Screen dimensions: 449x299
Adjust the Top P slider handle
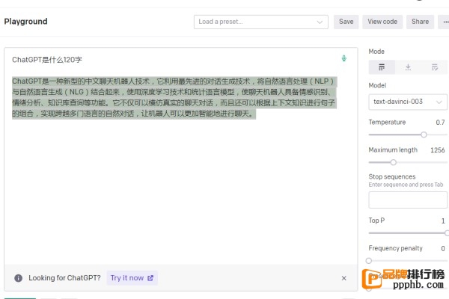click(447, 233)
